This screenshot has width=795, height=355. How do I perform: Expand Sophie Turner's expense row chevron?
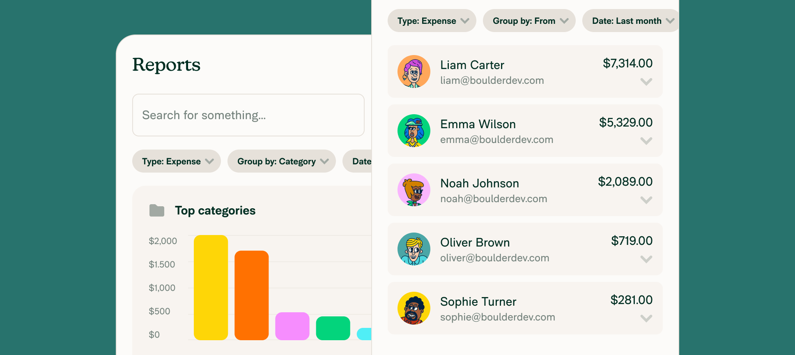point(646,318)
